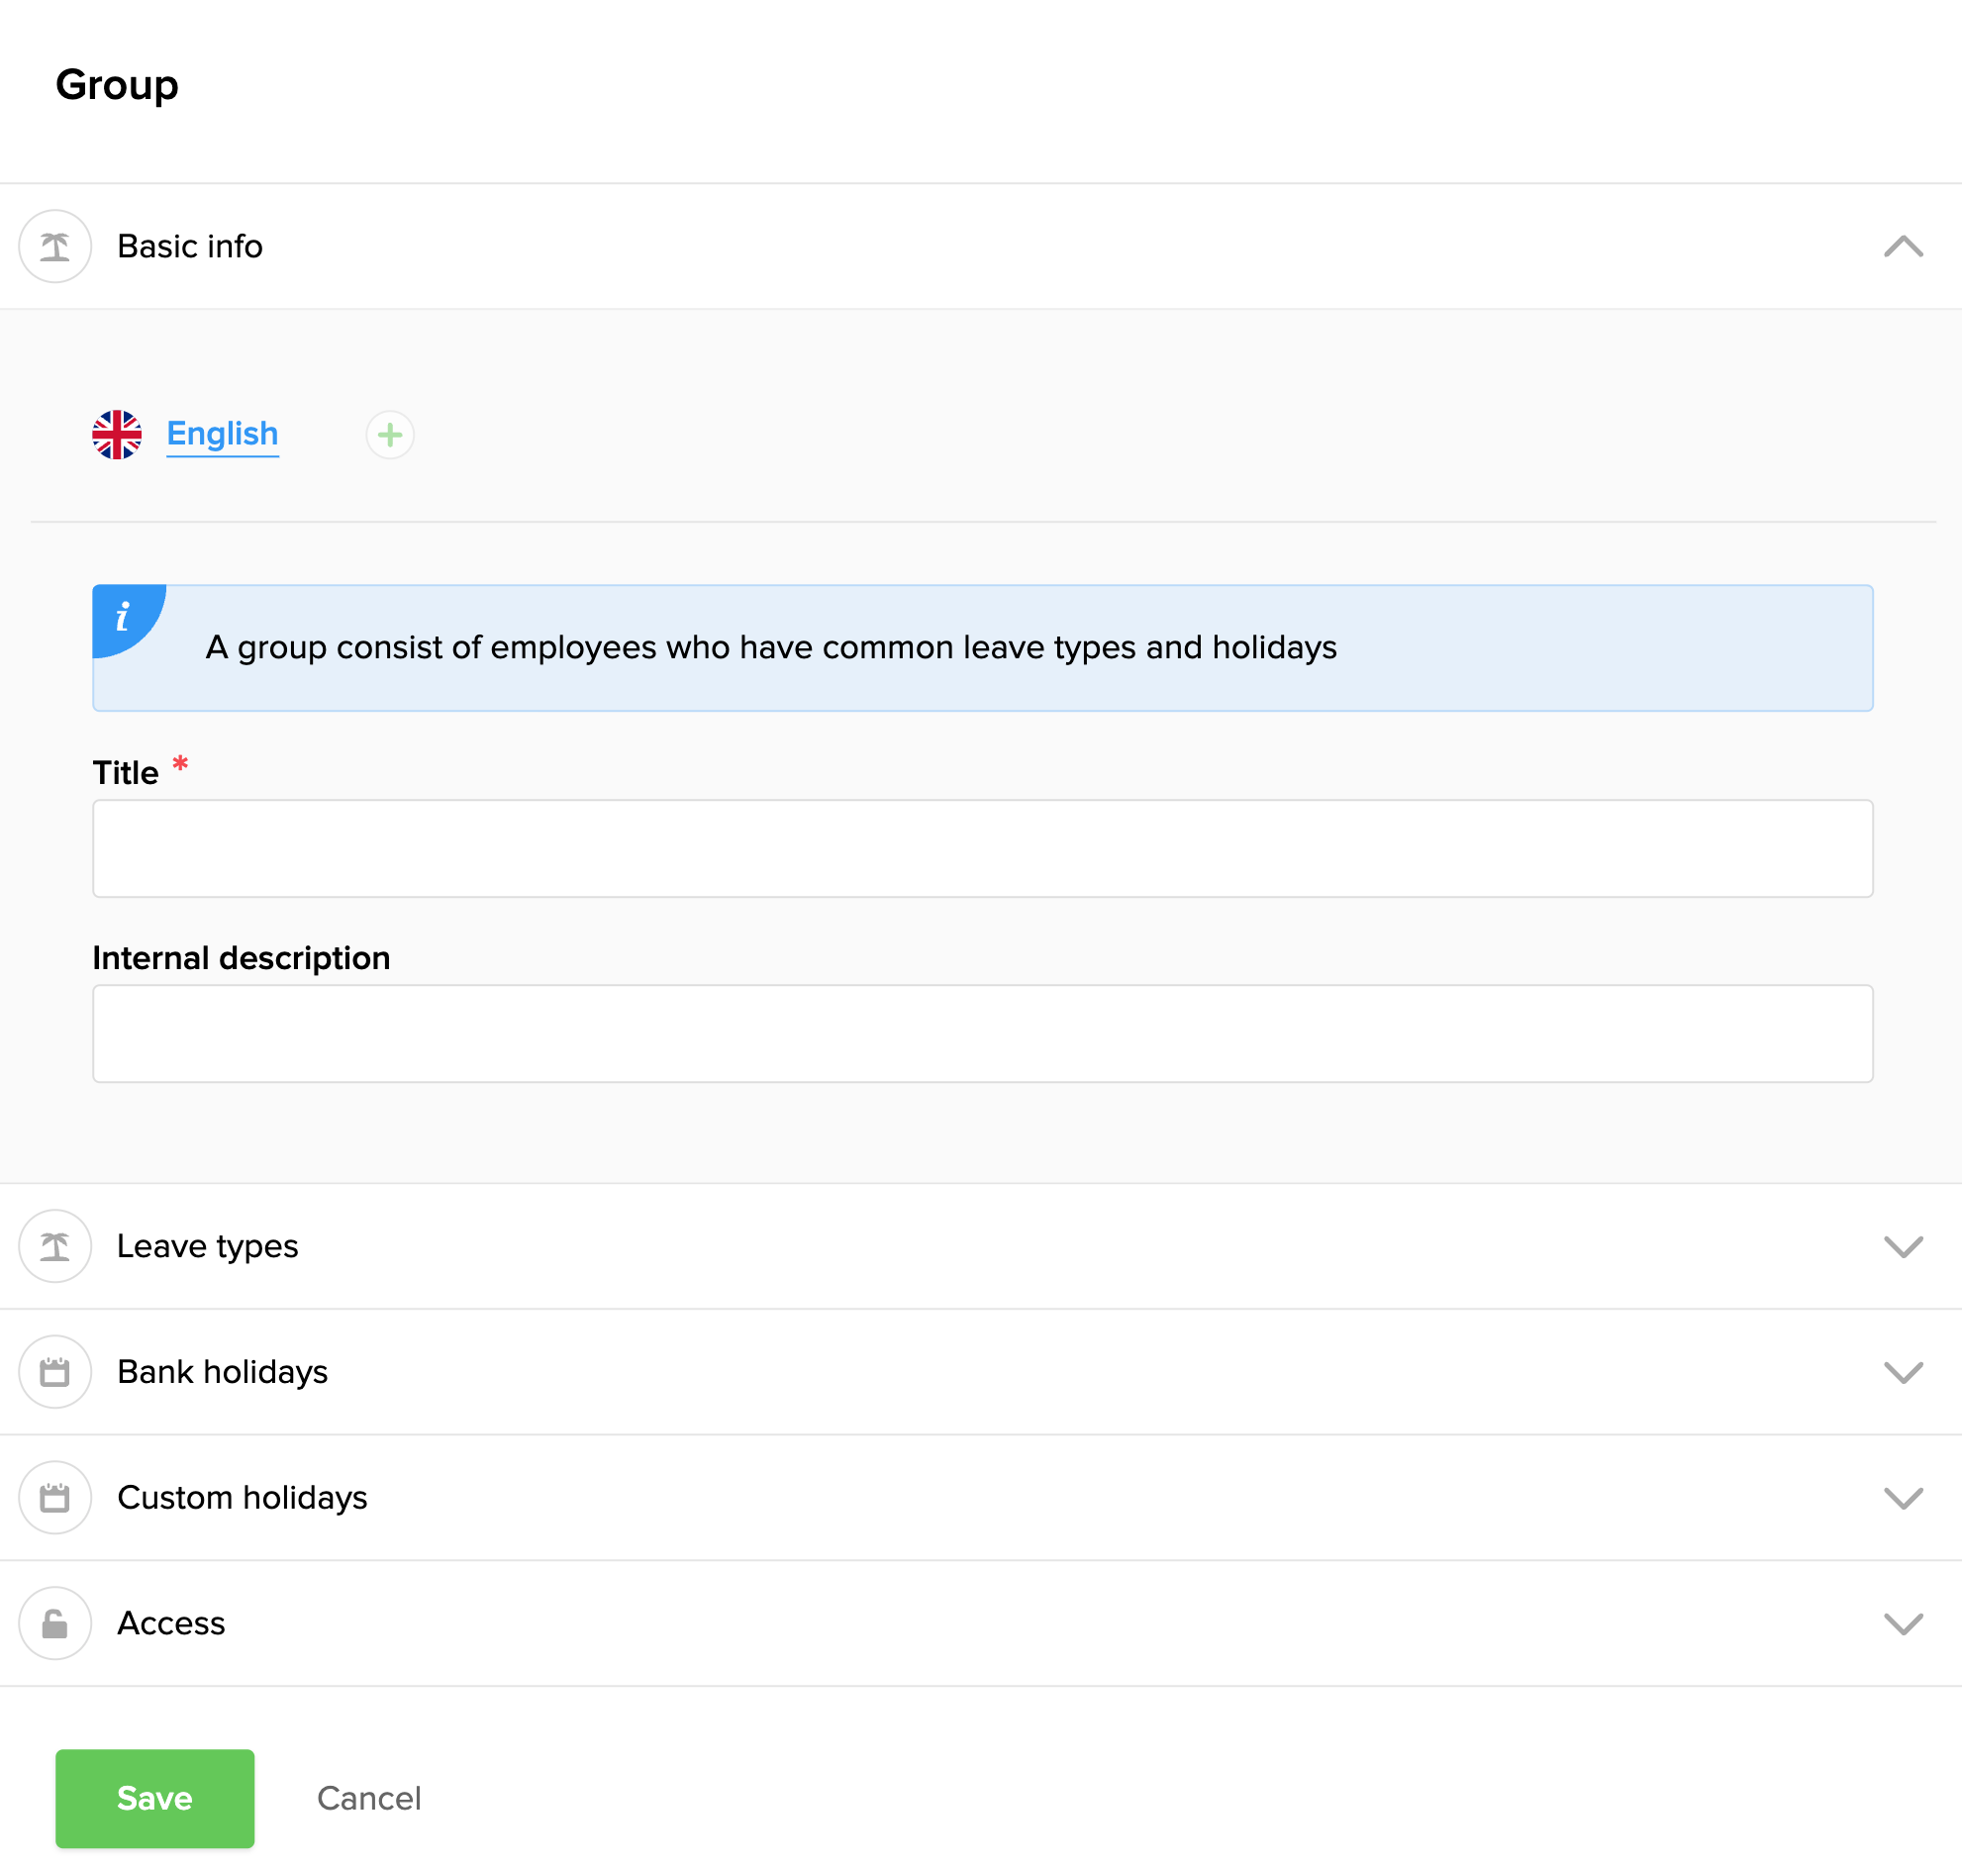Click the Access unlocked padlock icon
This screenshot has height=1867, width=1962.
click(x=54, y=1623)
